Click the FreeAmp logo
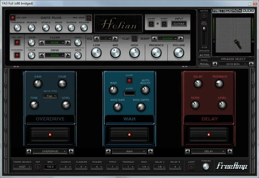Screen dimensions: 259x178 pos(232,166)
